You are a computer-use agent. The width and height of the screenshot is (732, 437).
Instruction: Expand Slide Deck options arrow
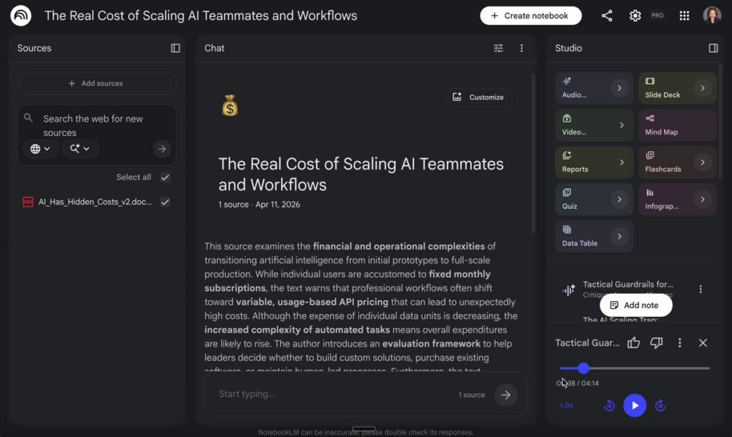click(x=702, y=88)
